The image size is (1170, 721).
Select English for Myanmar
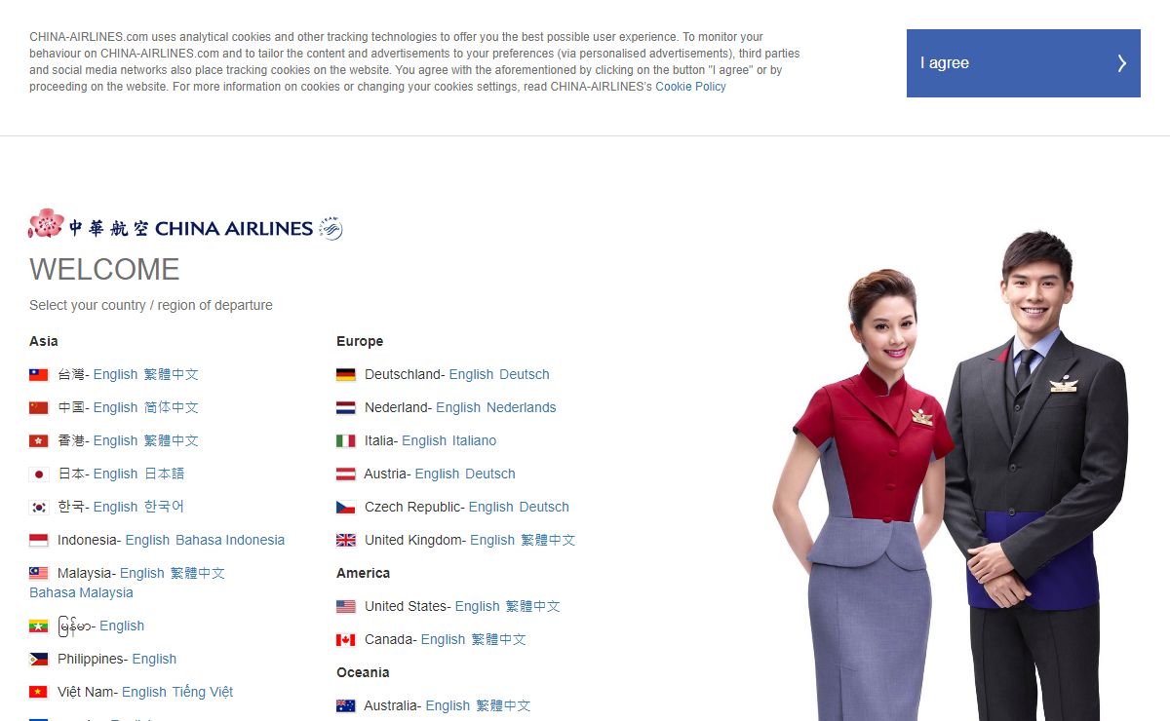click(x=122, y=626)
